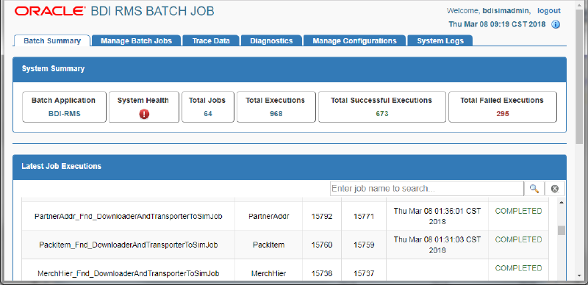Click the info icon beside date
This screenshot has width=588, height=285.
point(556,25)
